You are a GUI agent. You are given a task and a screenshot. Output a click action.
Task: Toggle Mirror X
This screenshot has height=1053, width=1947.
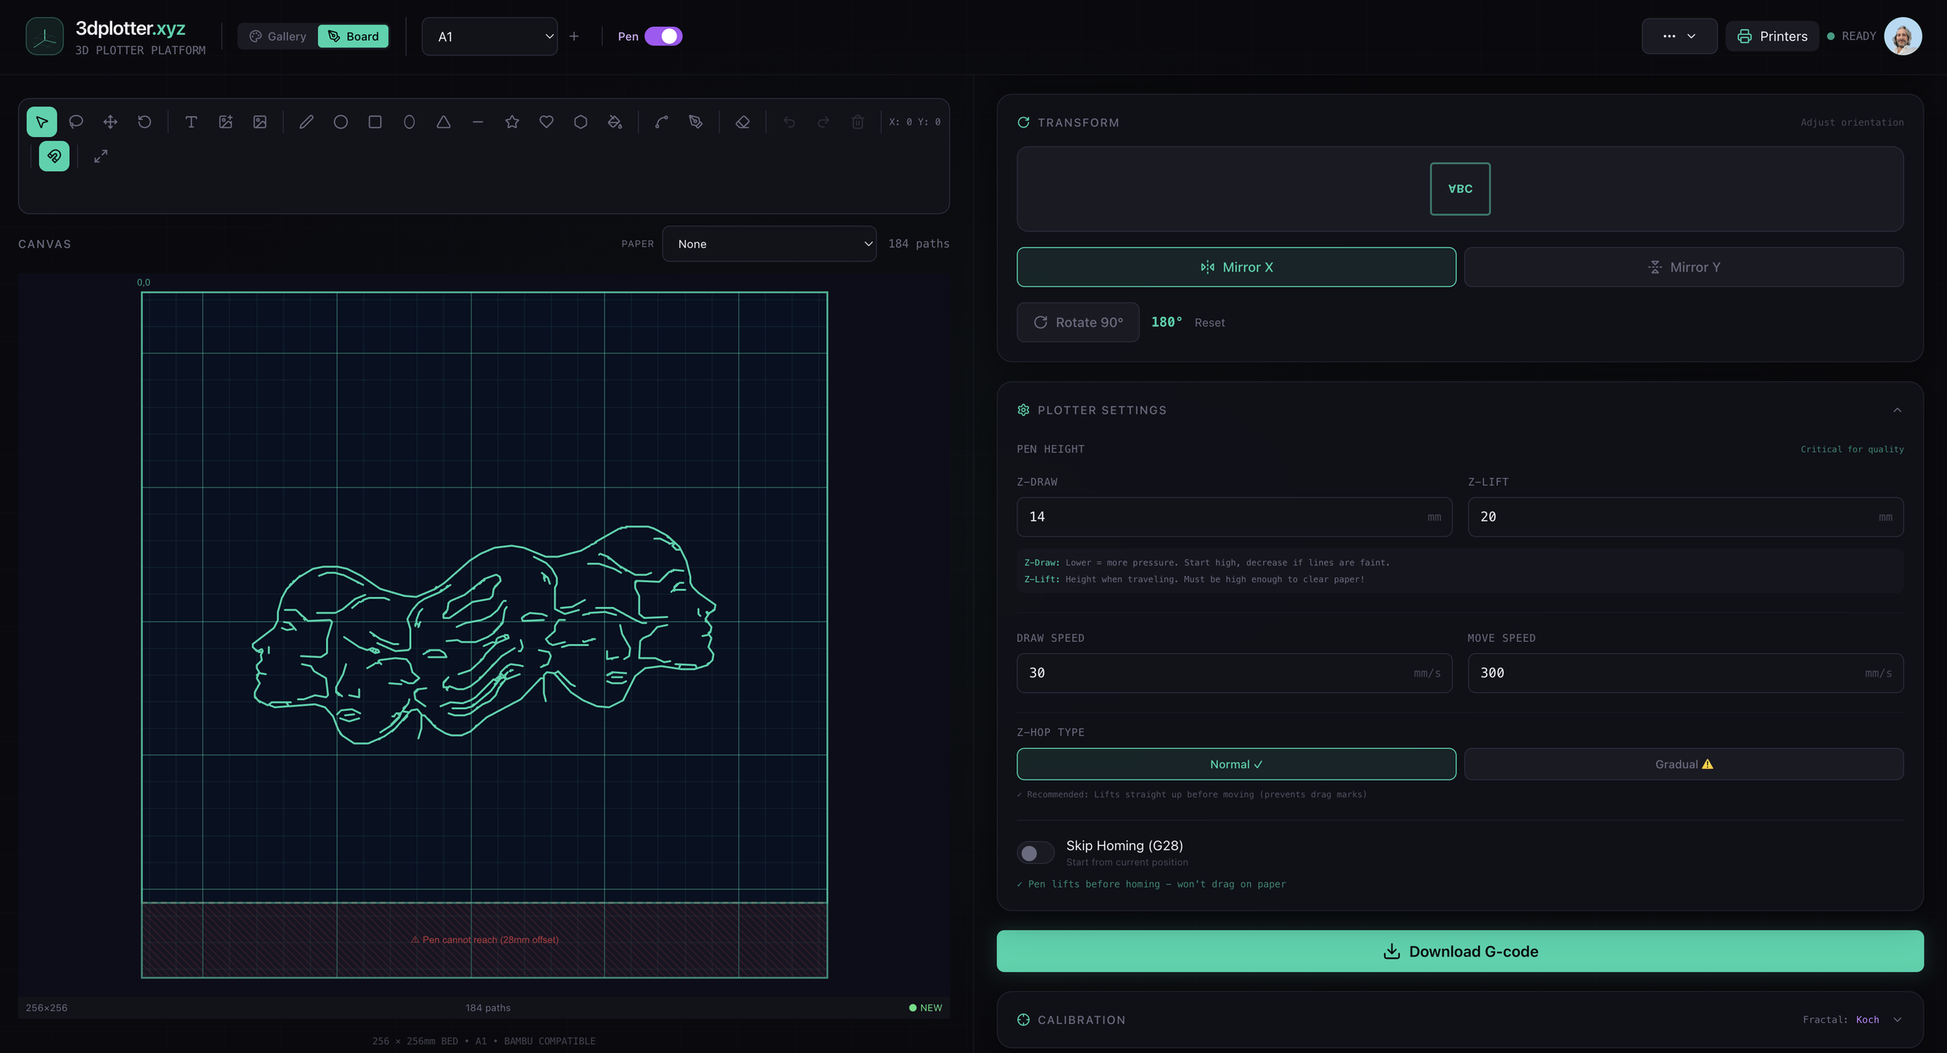(1236, 267)
